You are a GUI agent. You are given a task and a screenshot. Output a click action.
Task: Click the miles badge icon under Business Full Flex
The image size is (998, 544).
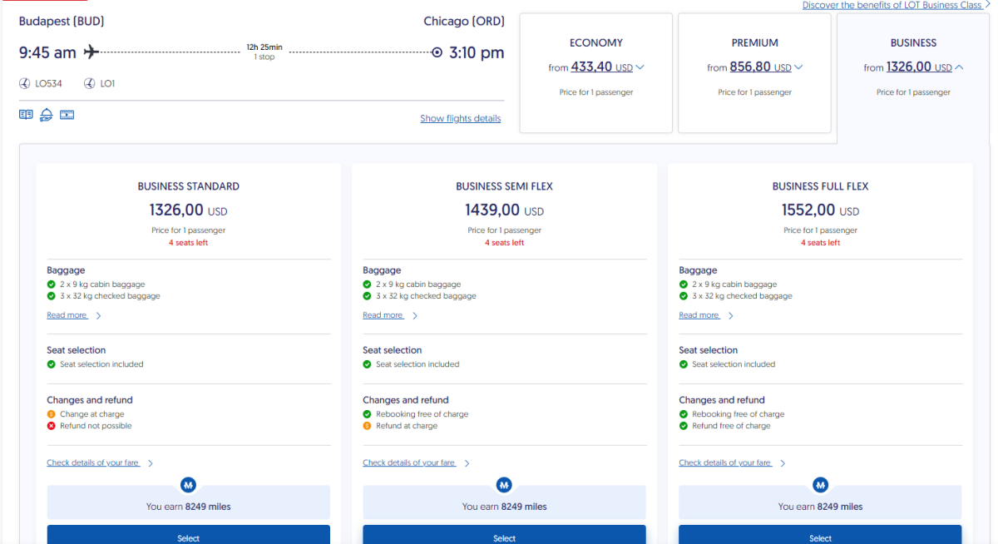tap(820, 484)
